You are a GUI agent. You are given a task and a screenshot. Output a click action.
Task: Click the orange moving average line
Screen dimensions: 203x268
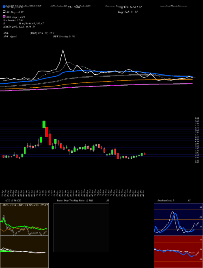tap(96, 82)
